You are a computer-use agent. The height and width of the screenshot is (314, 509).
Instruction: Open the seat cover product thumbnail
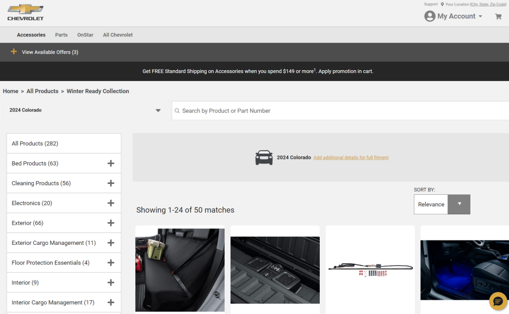click(x=180, y=270)
